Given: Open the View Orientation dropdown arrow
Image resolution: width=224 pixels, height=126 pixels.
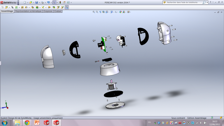Looking at the screenshot, I should [x=109, y=12].
